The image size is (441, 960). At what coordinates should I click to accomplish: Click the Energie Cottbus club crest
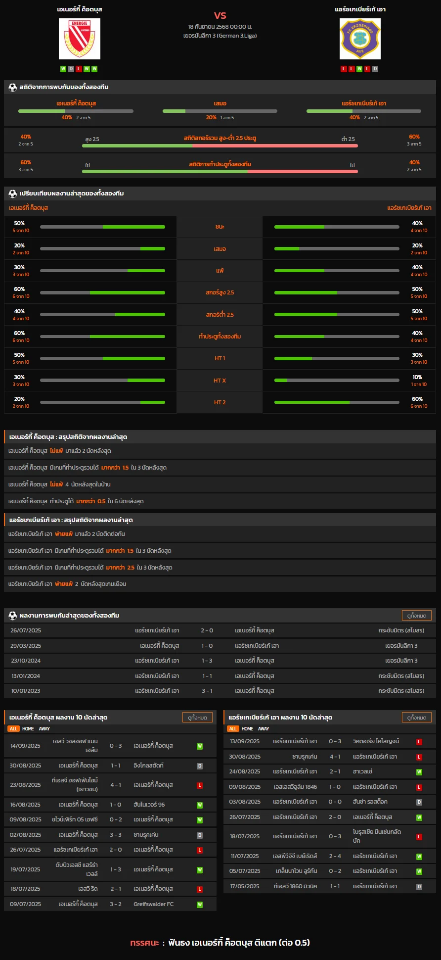(x=80, y=39)
